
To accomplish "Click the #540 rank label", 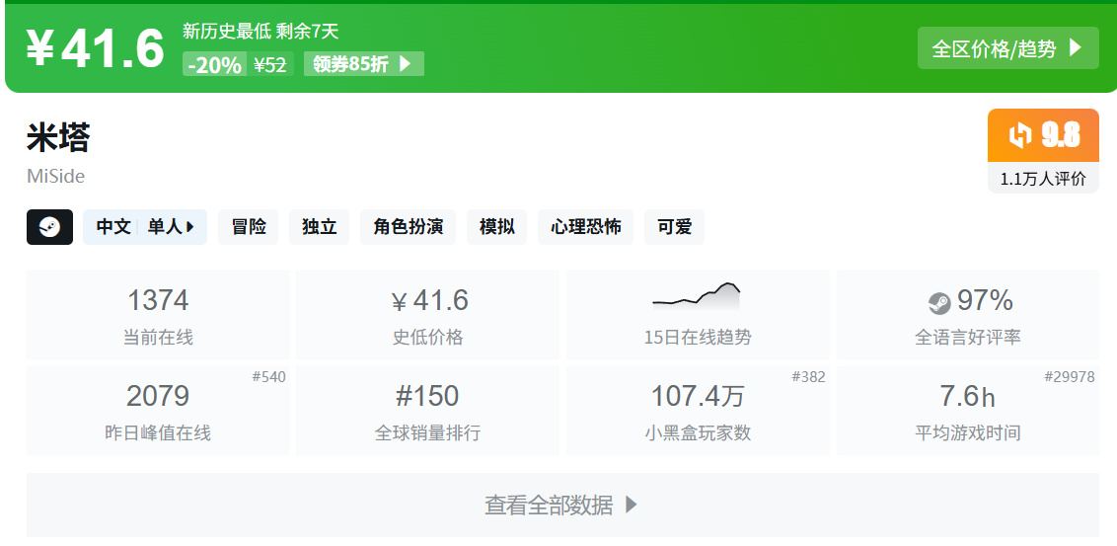I will (x=268, y=377).
